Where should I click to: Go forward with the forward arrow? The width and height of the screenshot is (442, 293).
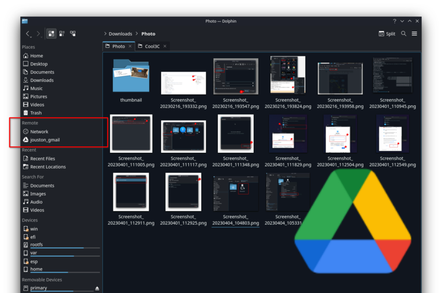point(39,34)
